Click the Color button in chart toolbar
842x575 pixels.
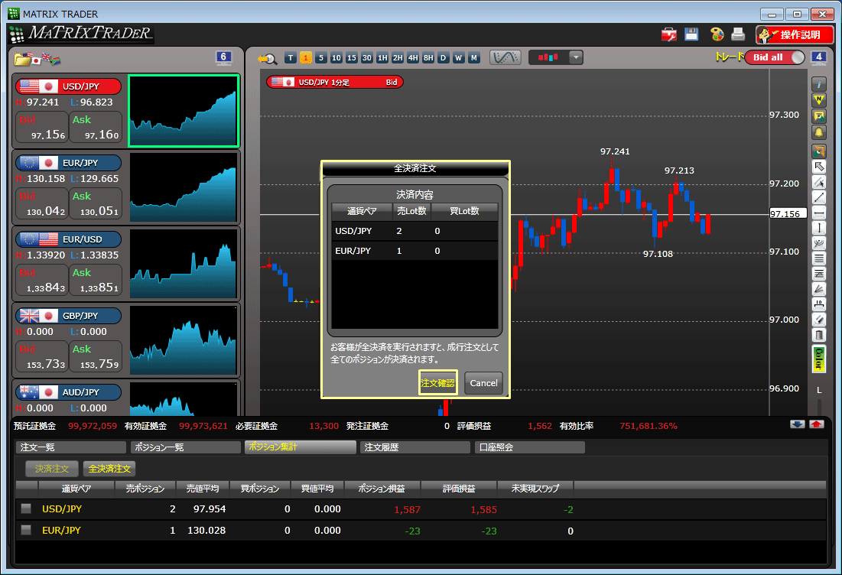pyautogui.click(x=818, y=359)
